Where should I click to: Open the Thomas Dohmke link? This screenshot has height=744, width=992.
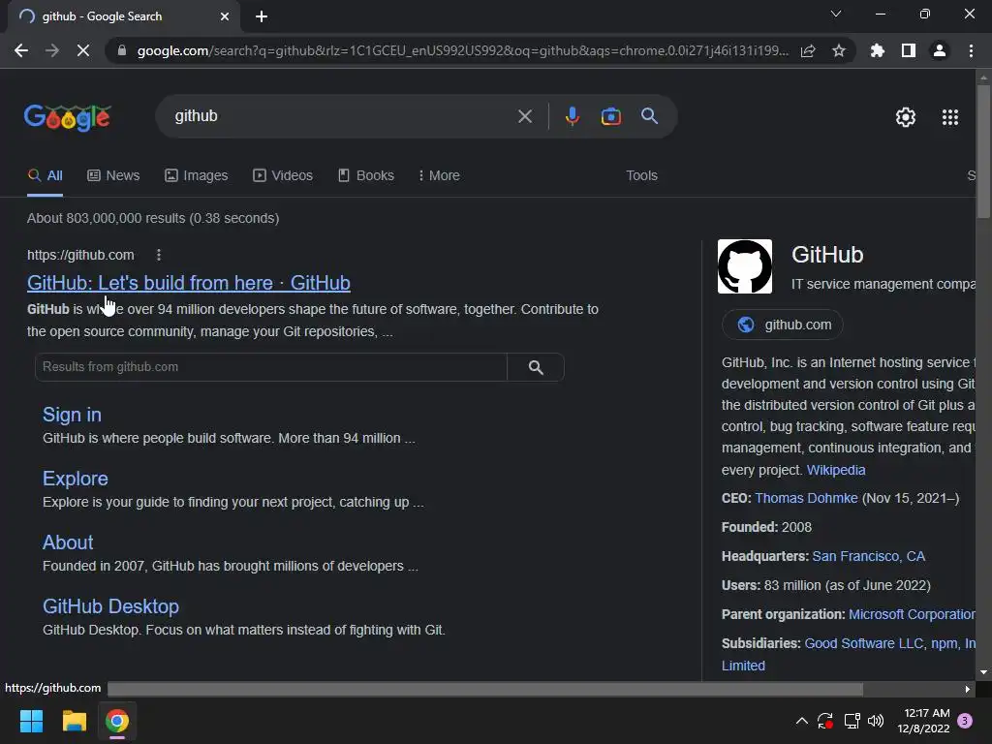click(806, 498)
